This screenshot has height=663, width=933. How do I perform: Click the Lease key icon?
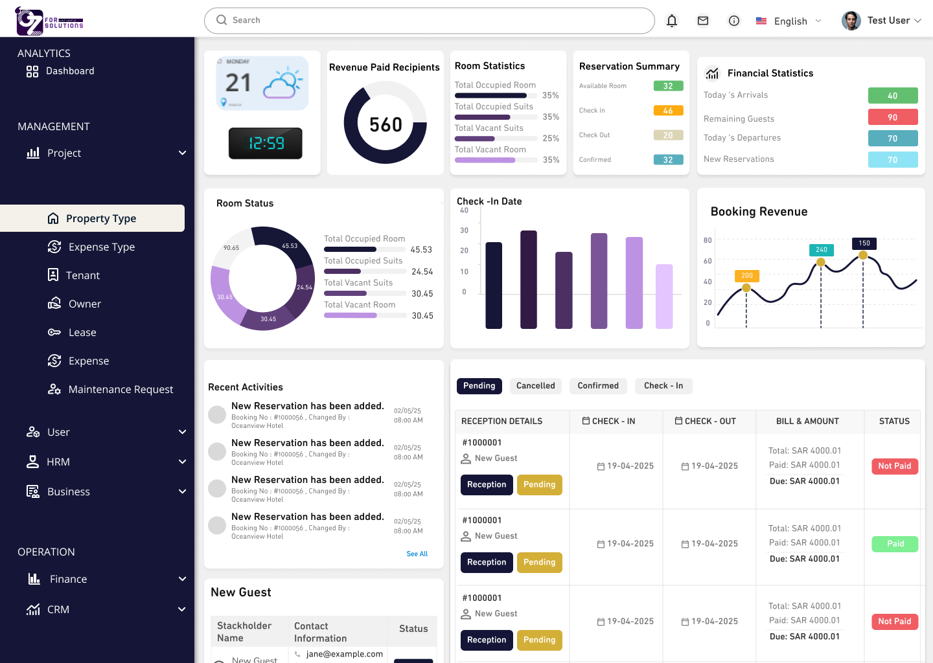[54, 332]
